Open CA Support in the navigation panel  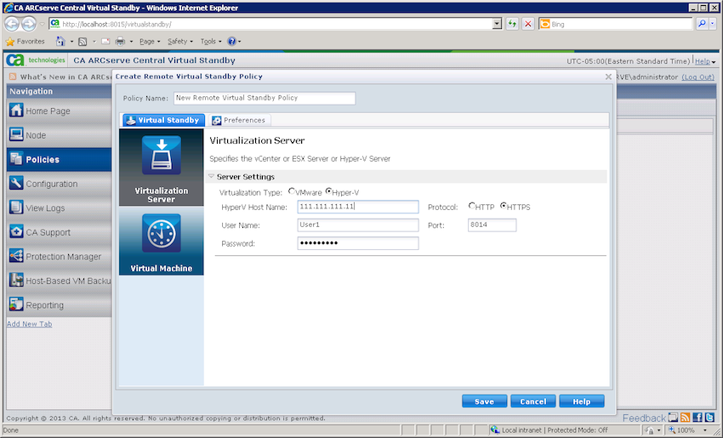coord(59,232)
